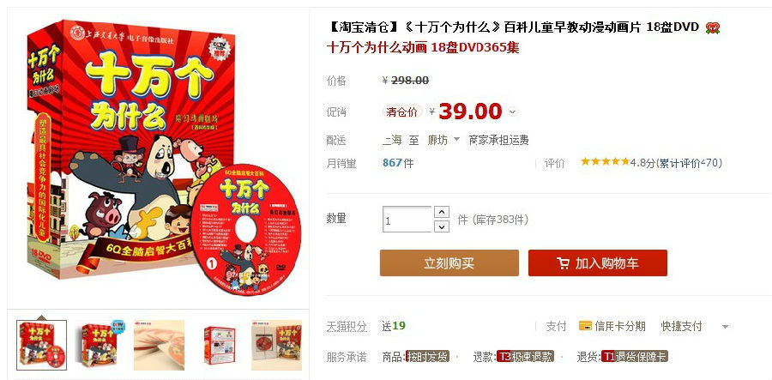Click the quantity input field

tap(407, 220)
